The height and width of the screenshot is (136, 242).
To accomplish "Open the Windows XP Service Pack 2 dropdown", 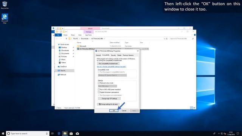I will [112, 75].
